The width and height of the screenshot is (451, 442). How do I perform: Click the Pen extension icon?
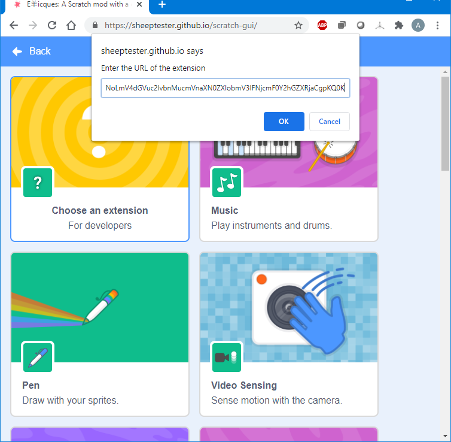tap(38, 358)
